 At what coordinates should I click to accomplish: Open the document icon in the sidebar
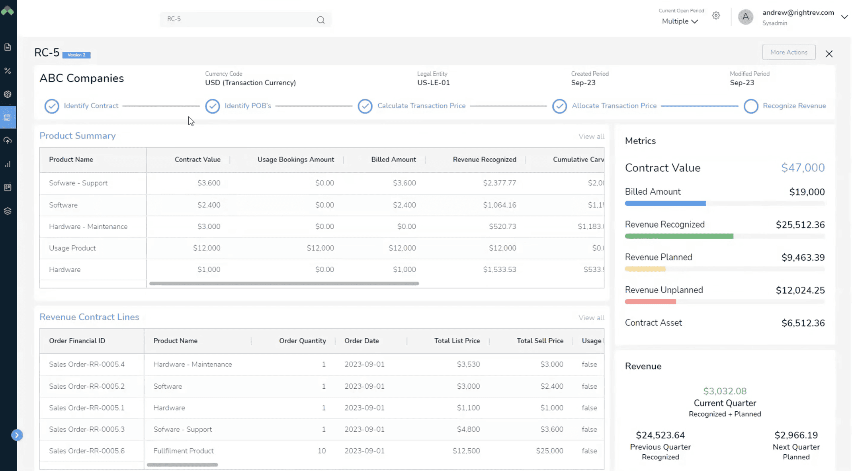pyautogui.click(x=8, y=47)
